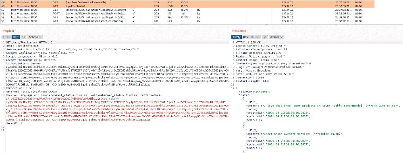Click the checkmark in row 50

134,9
